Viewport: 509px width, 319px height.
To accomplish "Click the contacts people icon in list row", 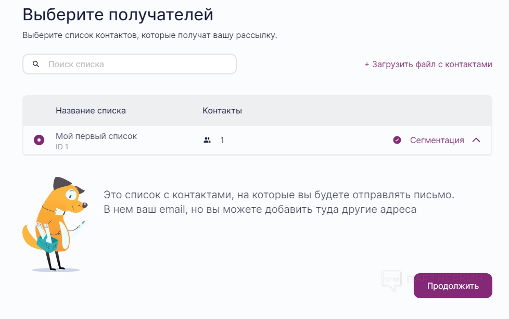I will point(207,140).
